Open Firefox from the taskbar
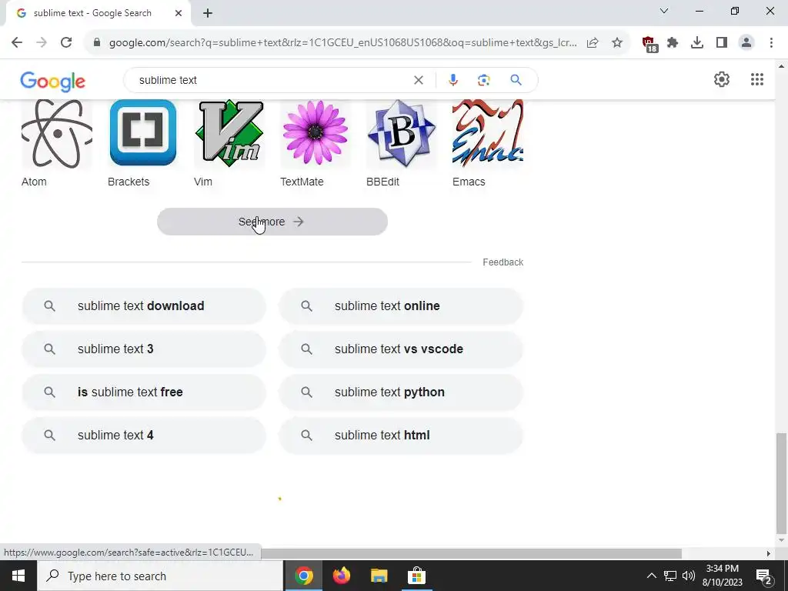This screenshot has width=788, height=591. click(x=342, y=576)
